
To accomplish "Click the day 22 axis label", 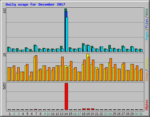I will (101, 114).
